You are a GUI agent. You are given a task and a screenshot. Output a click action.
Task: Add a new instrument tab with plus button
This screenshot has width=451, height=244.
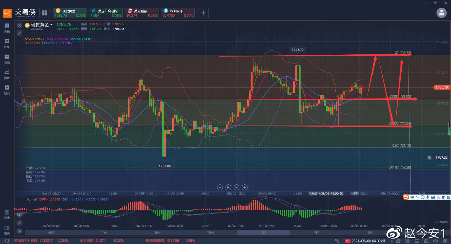(203, 13)
